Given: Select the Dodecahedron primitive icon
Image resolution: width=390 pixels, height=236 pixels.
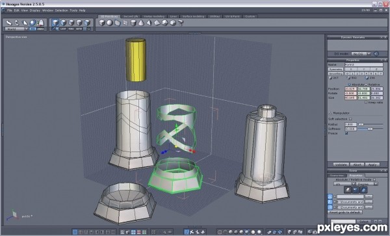Looking at the screenshot, I should tap(173, 23).
